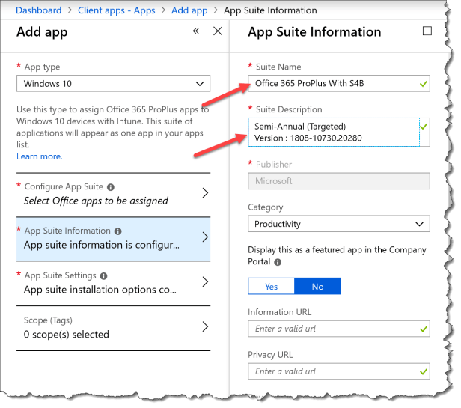Screen dimensions: 461x408
Task: Open 'App suite information is configur...' row
Action: (x=113, y=239)
